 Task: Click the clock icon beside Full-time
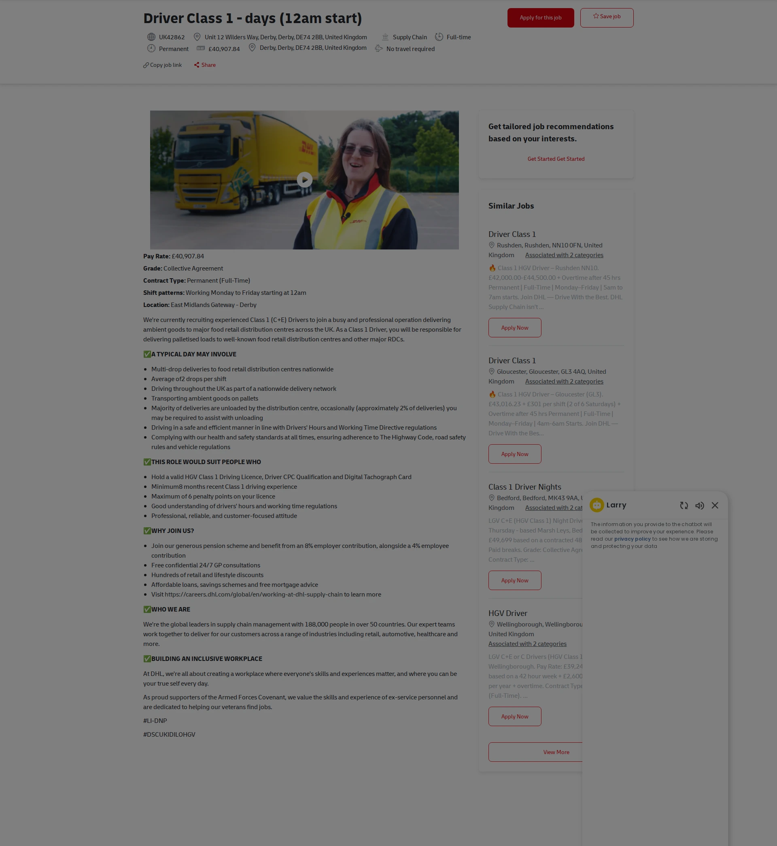[x=439, y=37]
